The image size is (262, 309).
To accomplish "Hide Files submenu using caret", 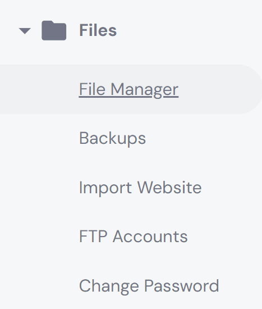I will pyautogui.click(x=25, y=31).
